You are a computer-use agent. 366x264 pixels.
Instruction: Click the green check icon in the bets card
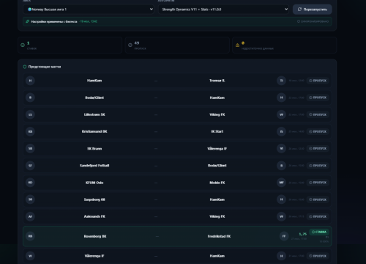23,45
